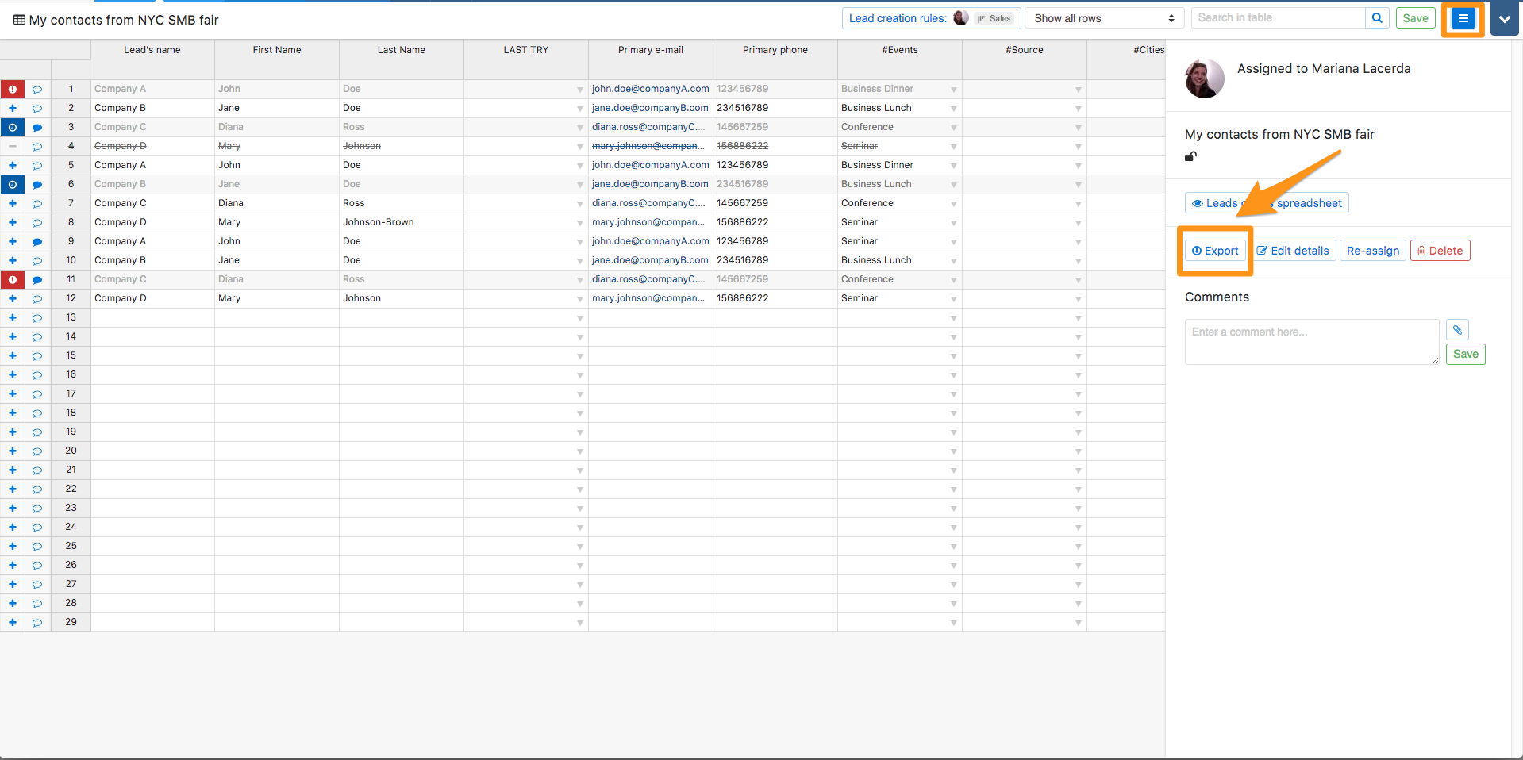
Task: Click the red alert icon on row 1
Action: [x=13, y=90]
